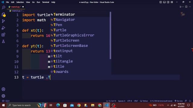This screenshot has width=193, height=108.
Task: Change end of line sequence CRLF
Action: pos(136,101)
